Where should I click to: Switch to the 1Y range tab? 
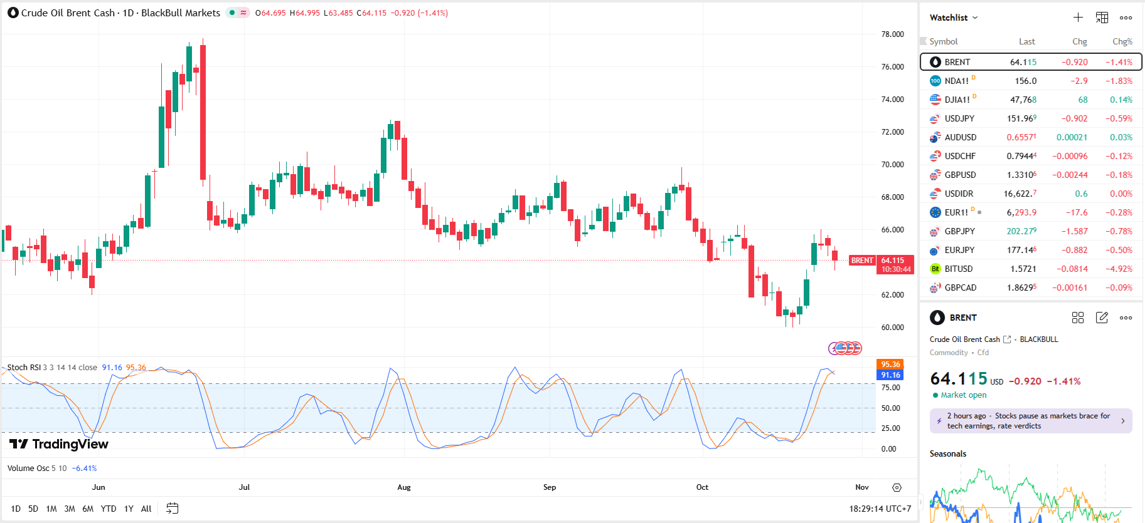click(129, 509)
